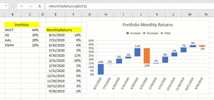
Task: Select the -20% return cell in the table
Action: pos(73,60)
